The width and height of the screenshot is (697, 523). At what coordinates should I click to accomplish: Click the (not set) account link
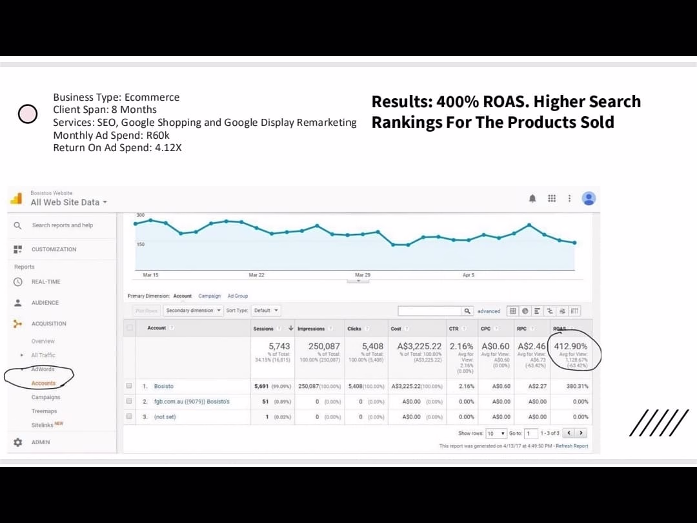pos(165,416)
